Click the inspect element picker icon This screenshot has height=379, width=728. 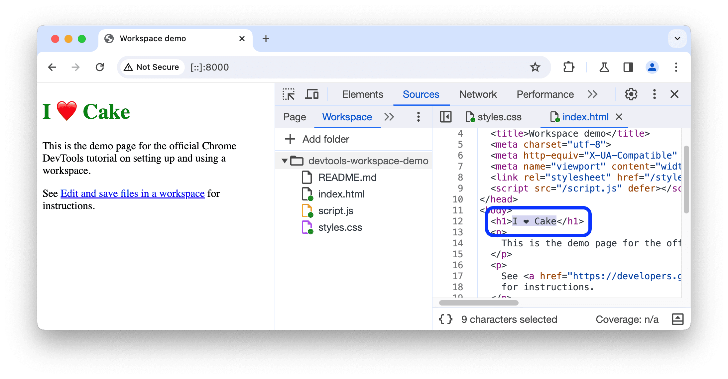click(x=289, y=94)
